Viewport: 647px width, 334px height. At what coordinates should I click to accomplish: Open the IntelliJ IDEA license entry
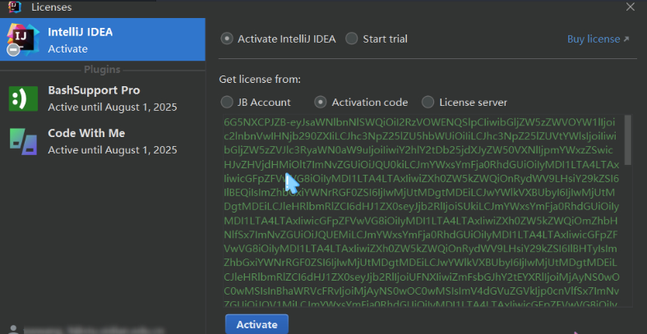coord(103,39)
